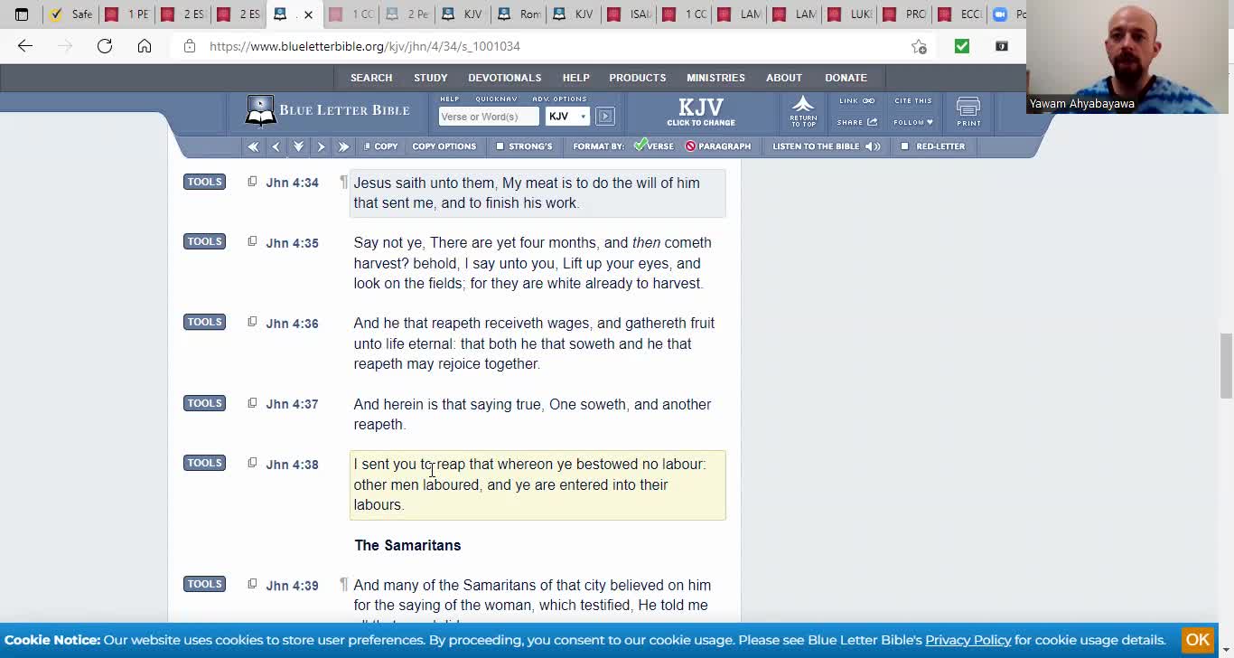The height and width of the screenshot is (658, 1234).
Task: Open Tools for Jhn 4:38
Action: click(204, 463)
